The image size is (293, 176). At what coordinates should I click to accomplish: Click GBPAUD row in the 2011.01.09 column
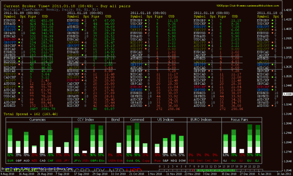[29, 33]
